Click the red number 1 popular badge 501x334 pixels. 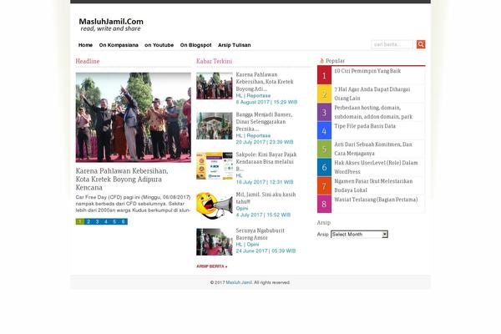324,75
